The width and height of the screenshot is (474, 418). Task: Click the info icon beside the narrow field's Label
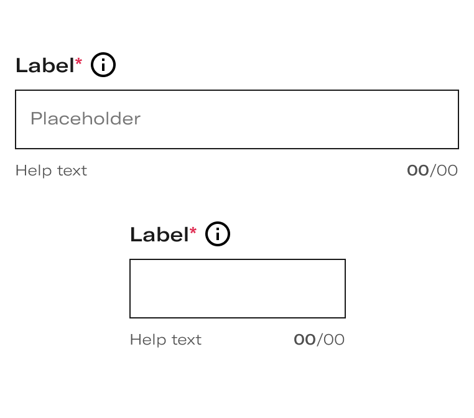point(218,234)
